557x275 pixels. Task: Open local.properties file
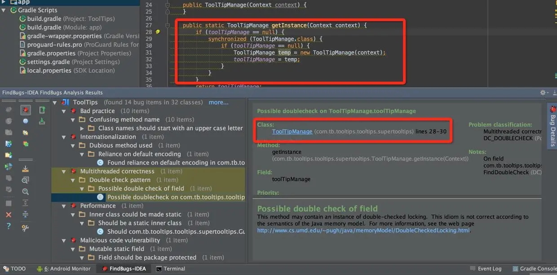click(x=67, y=71)
